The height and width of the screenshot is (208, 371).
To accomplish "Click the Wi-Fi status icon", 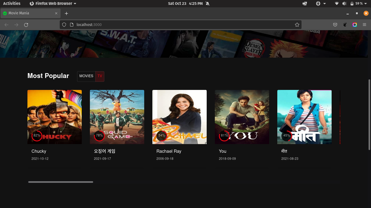I will pos(337,4).
